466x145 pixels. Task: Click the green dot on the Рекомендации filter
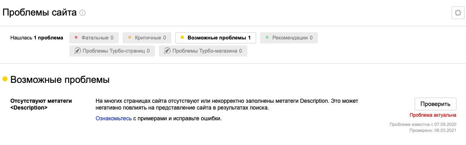267,37
